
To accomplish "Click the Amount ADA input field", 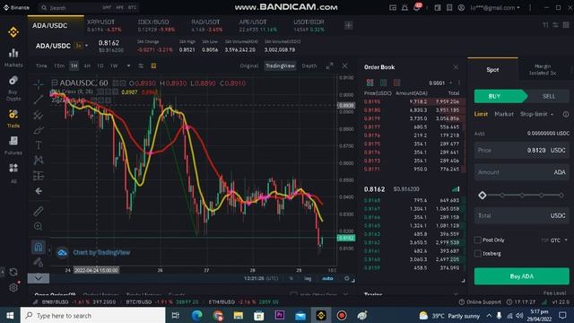I will (522, 172).
